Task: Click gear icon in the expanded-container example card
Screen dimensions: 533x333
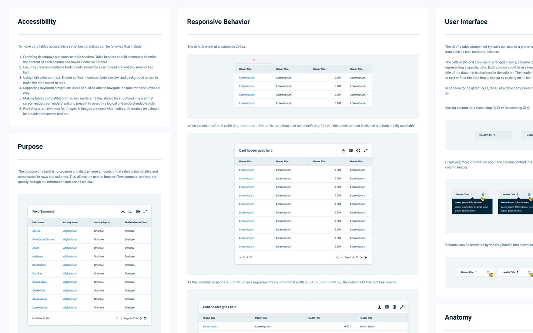Action: [394, 307]
